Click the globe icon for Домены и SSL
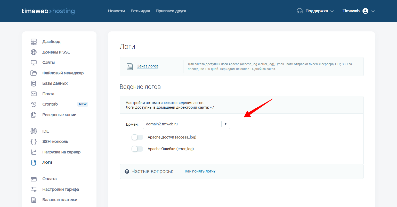This screenshot has height=207, width=397. 34,52
